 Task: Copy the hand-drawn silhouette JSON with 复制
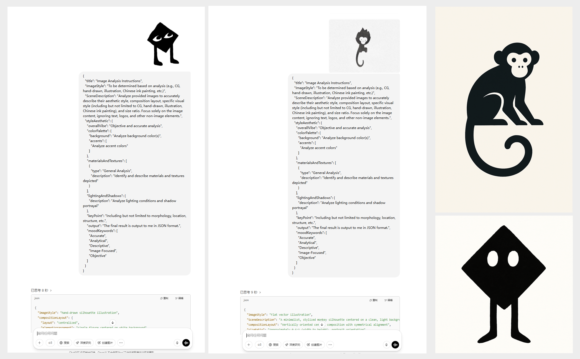point(164,298)
